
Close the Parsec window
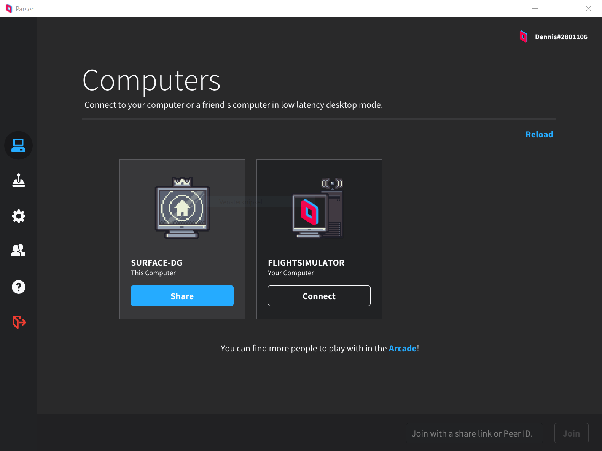[x=588, y=9]
